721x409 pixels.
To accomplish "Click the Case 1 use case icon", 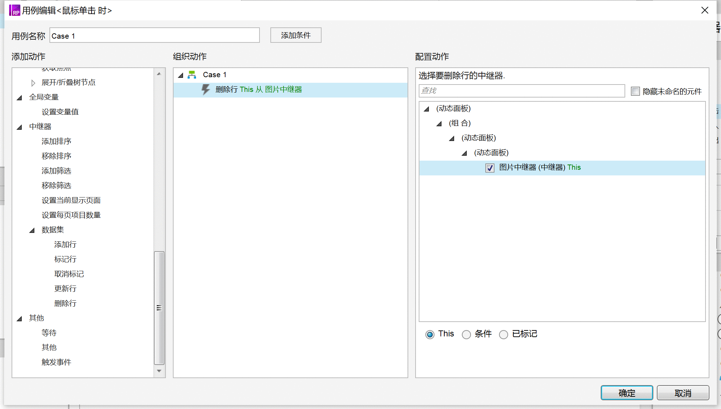I will (193, 74).
